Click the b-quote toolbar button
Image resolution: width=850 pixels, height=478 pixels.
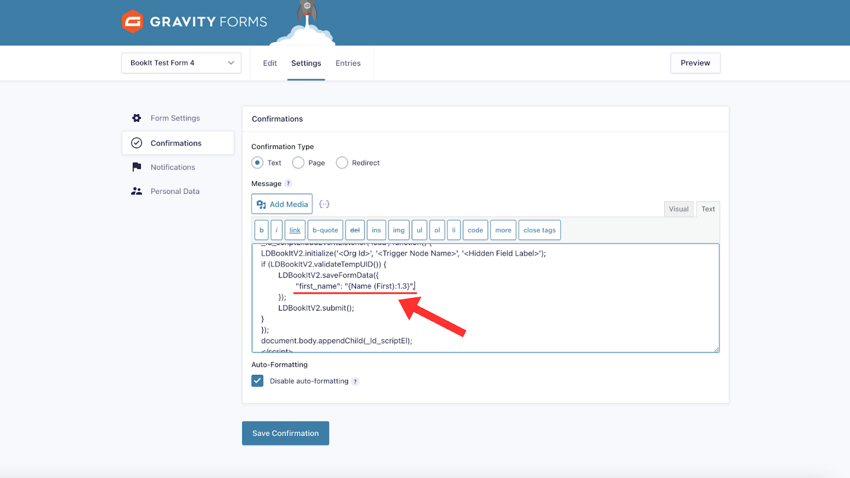coord(325,230)
